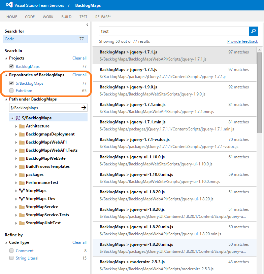Screen dimensions: 264x274
Task: Click the Fabrikam repository link
Action: pyautogui.click(x=24, y=90)
